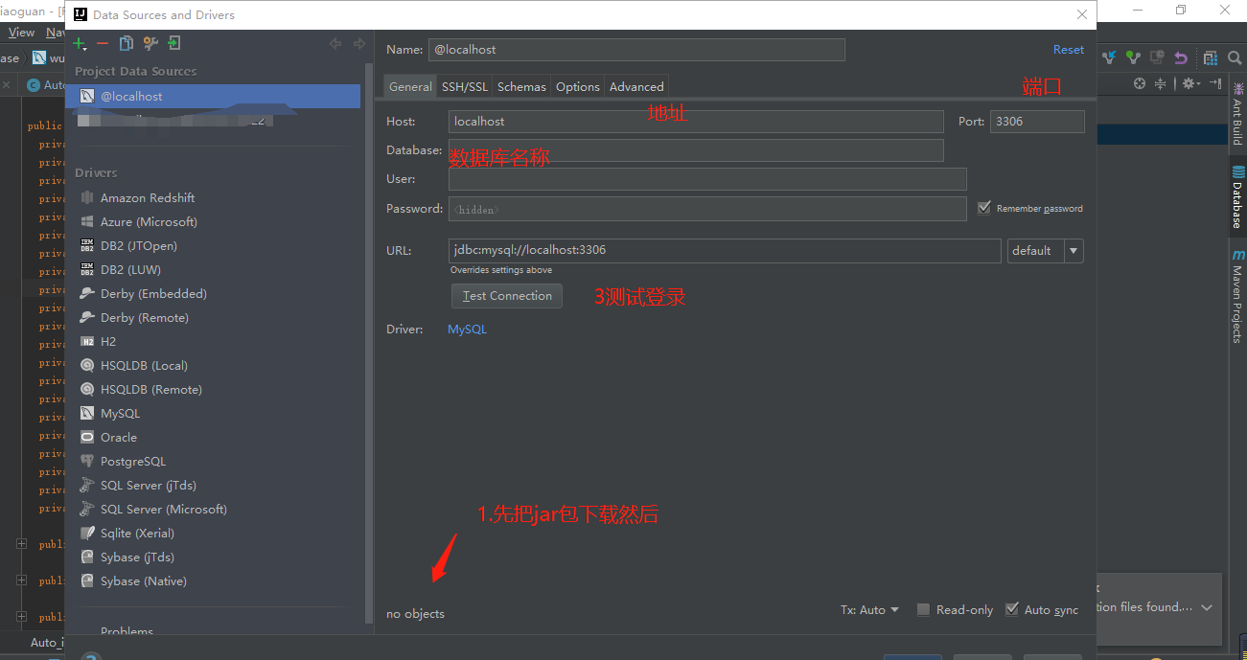
Task: Click into the URL field with jdbc:mysql
Action: pos(725,250)
